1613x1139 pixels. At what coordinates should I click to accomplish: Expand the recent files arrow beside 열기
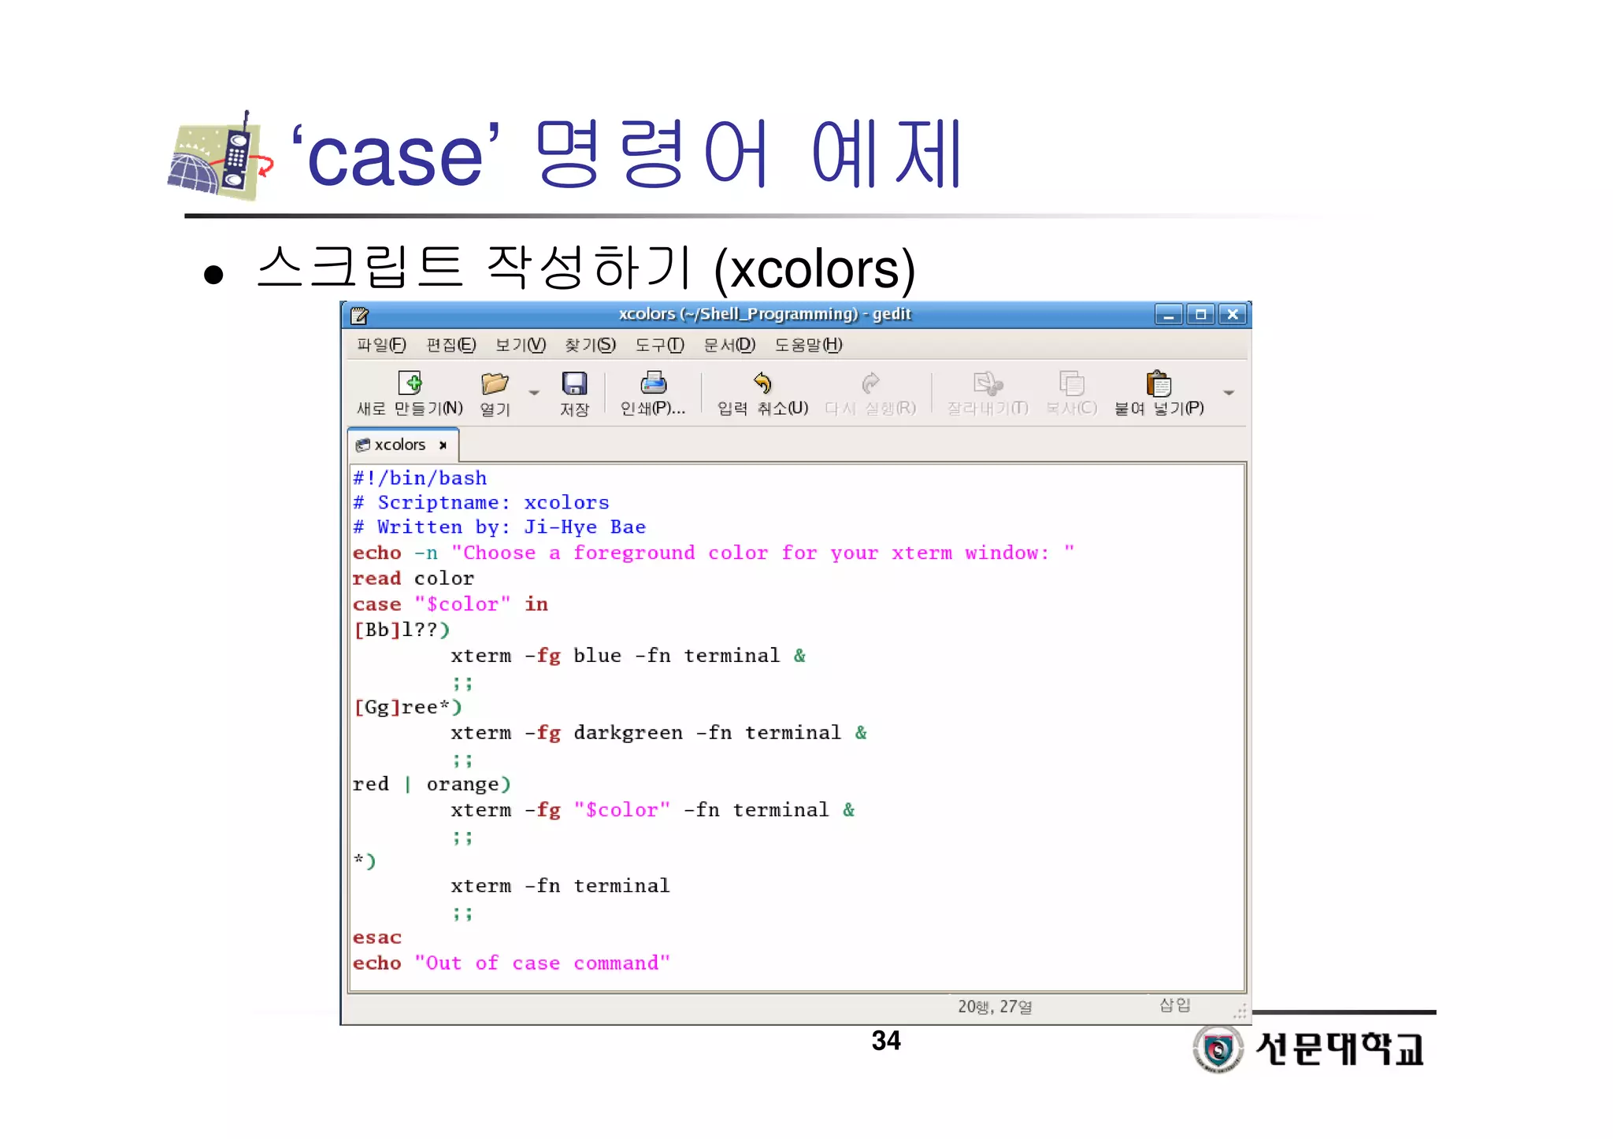tap(534, 392)
